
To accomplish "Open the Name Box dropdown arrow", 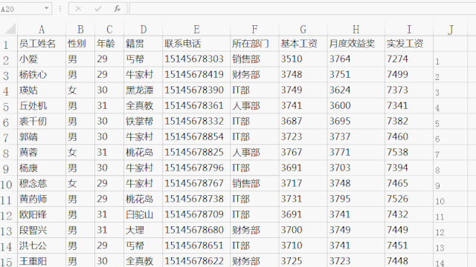I will (46, 8).
